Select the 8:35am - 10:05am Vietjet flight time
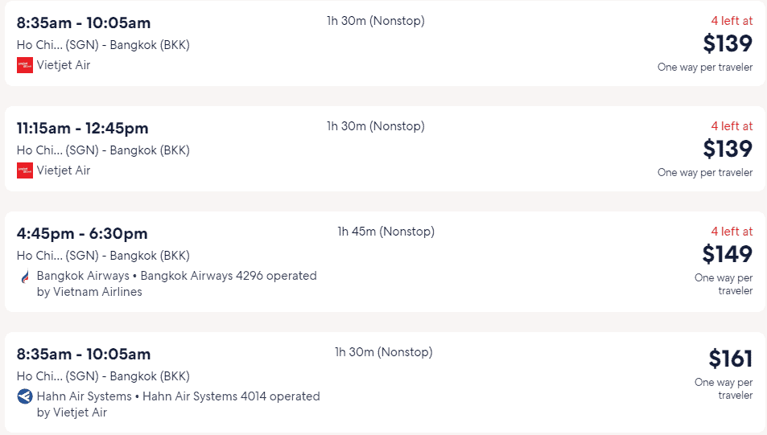 84,23
